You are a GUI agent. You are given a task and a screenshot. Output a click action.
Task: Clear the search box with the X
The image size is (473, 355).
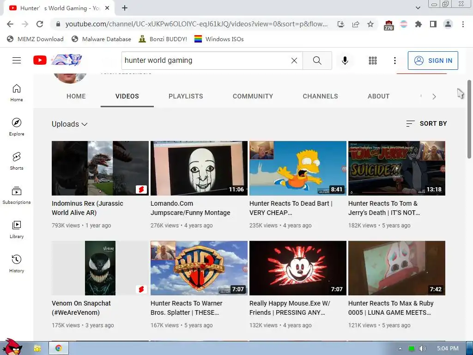pos(294,61)
